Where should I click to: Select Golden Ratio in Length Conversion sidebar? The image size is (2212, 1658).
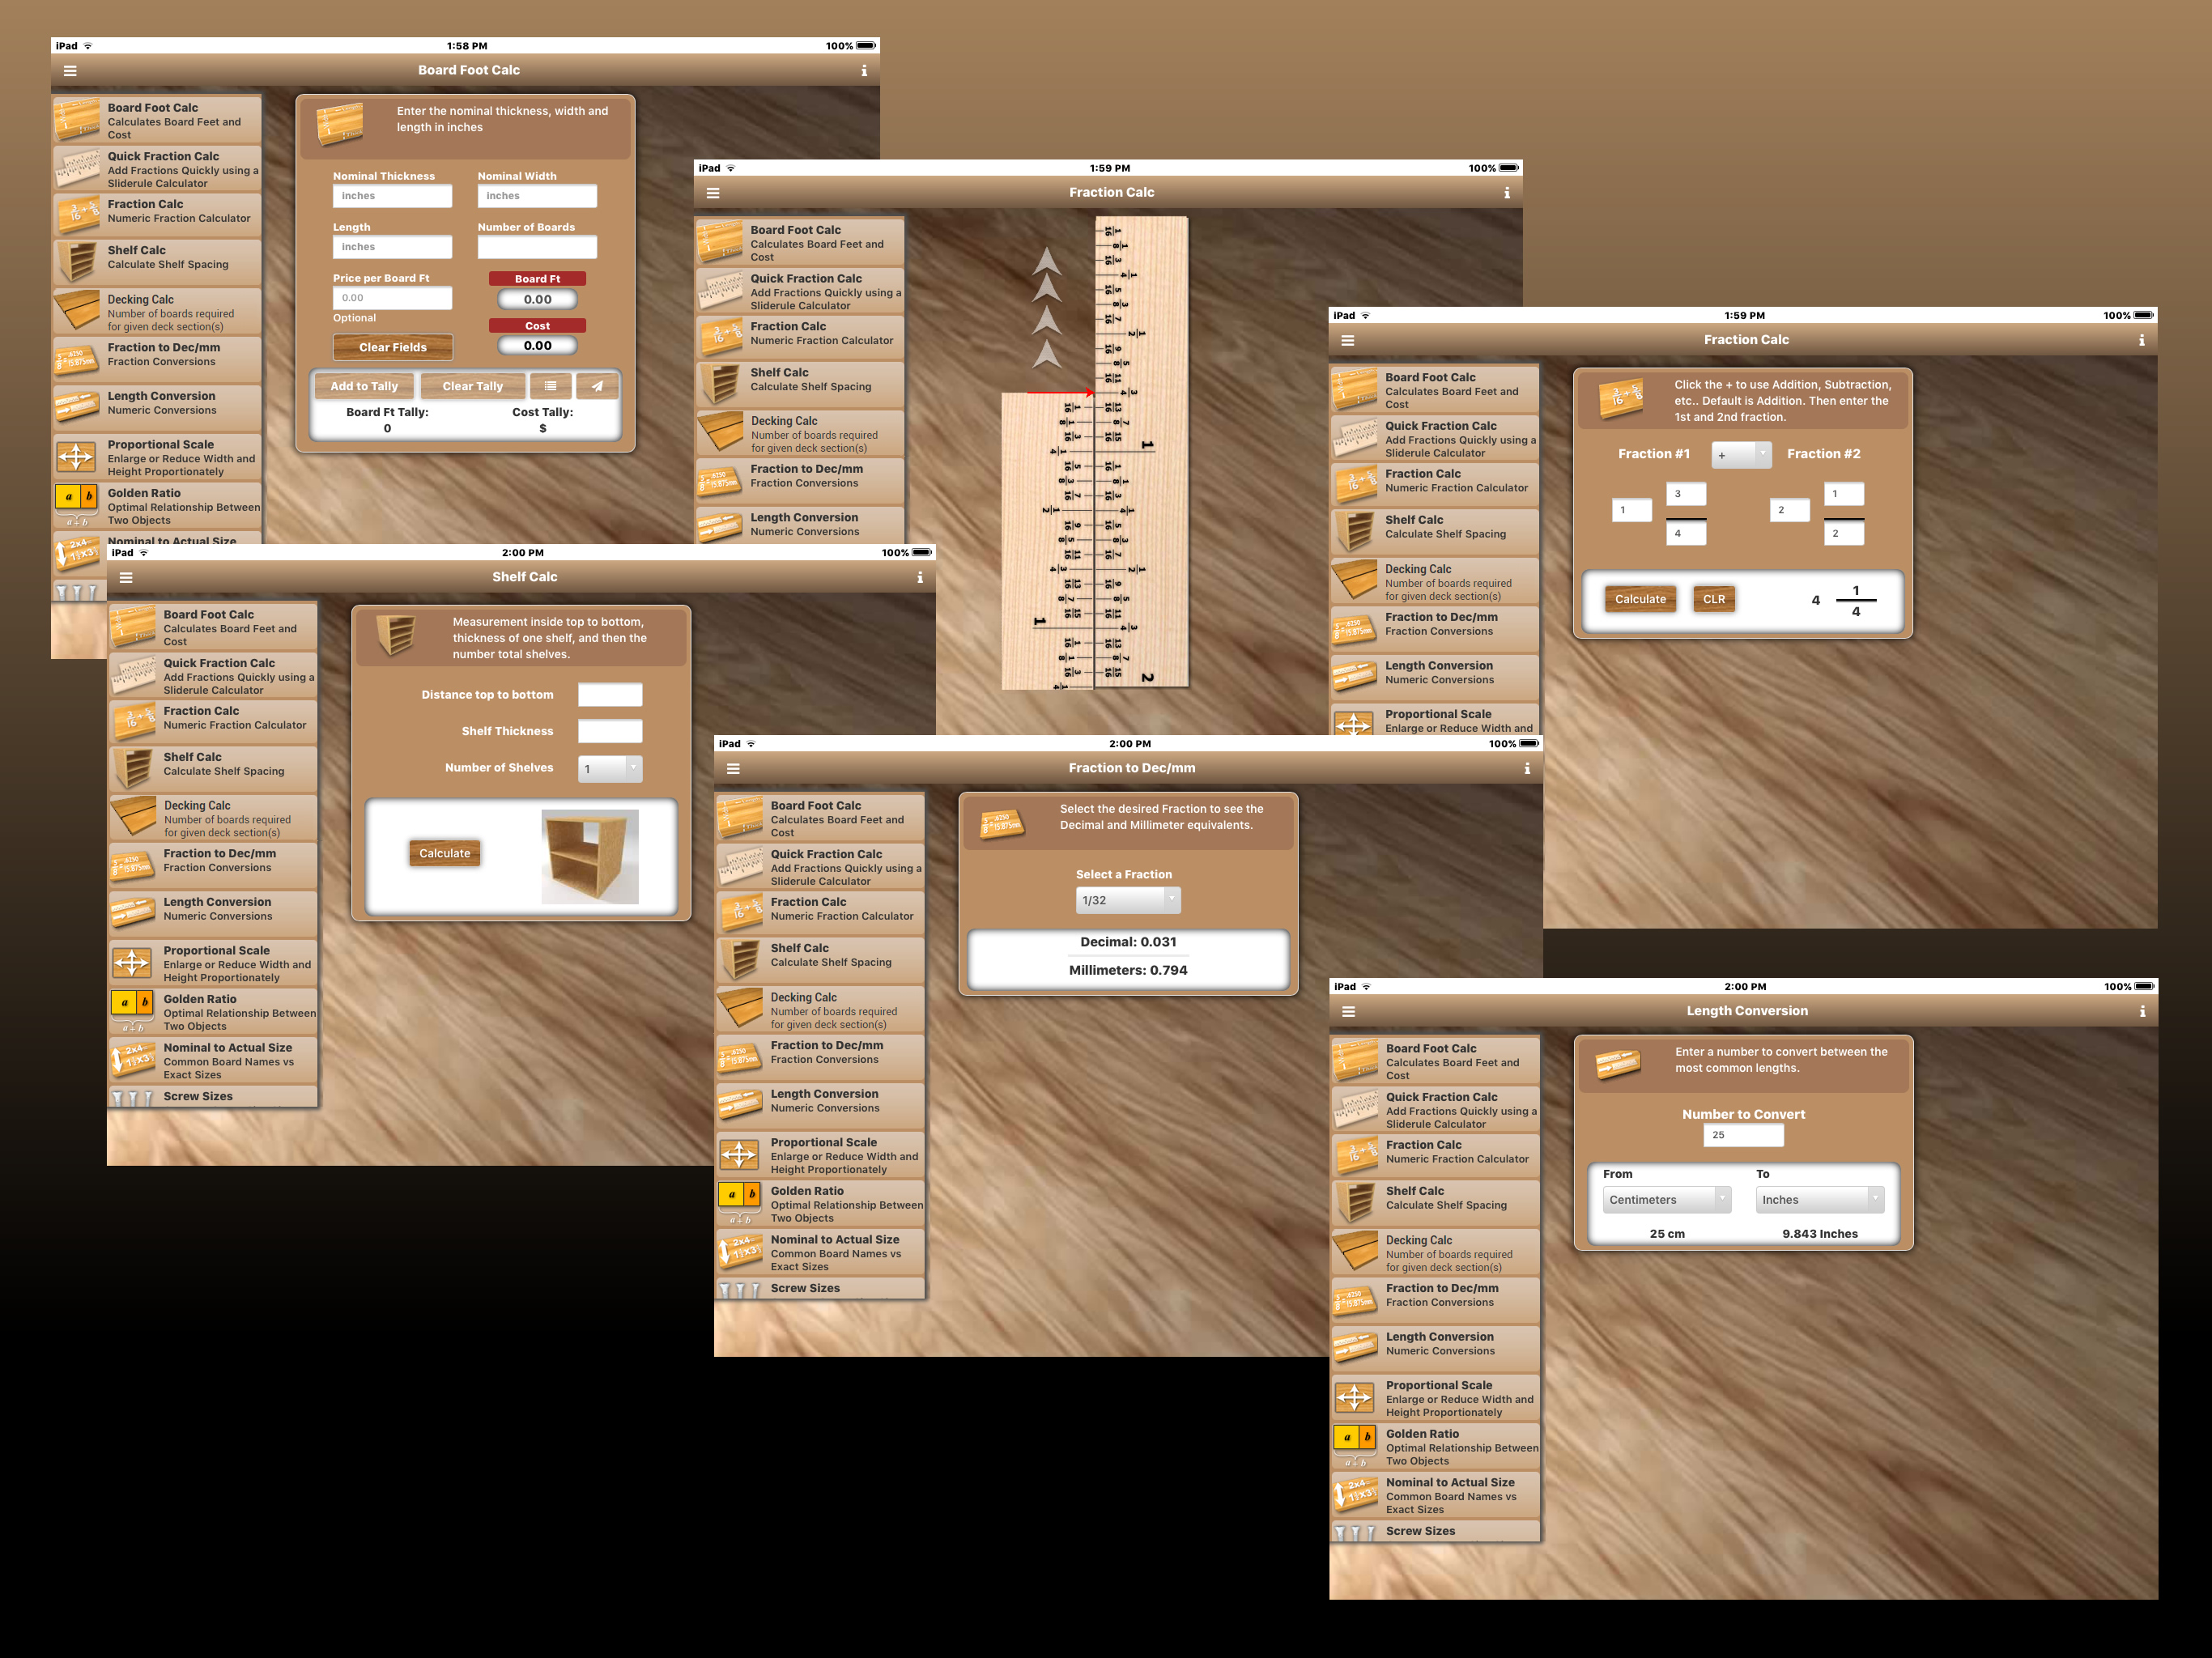coord(1436,1446)
